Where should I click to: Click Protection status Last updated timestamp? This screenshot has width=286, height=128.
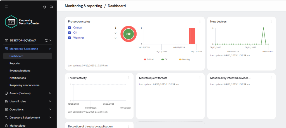(x=88, y=65)
